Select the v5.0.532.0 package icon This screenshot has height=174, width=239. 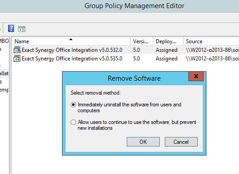(x=17, y=50)
